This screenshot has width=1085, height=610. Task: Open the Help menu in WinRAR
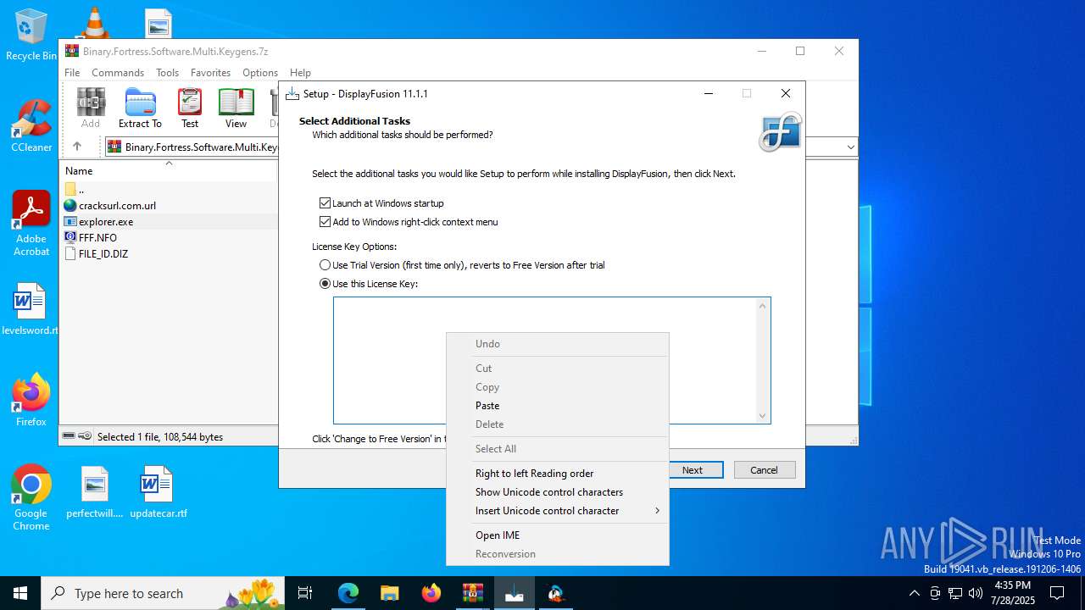pos(300,73)
